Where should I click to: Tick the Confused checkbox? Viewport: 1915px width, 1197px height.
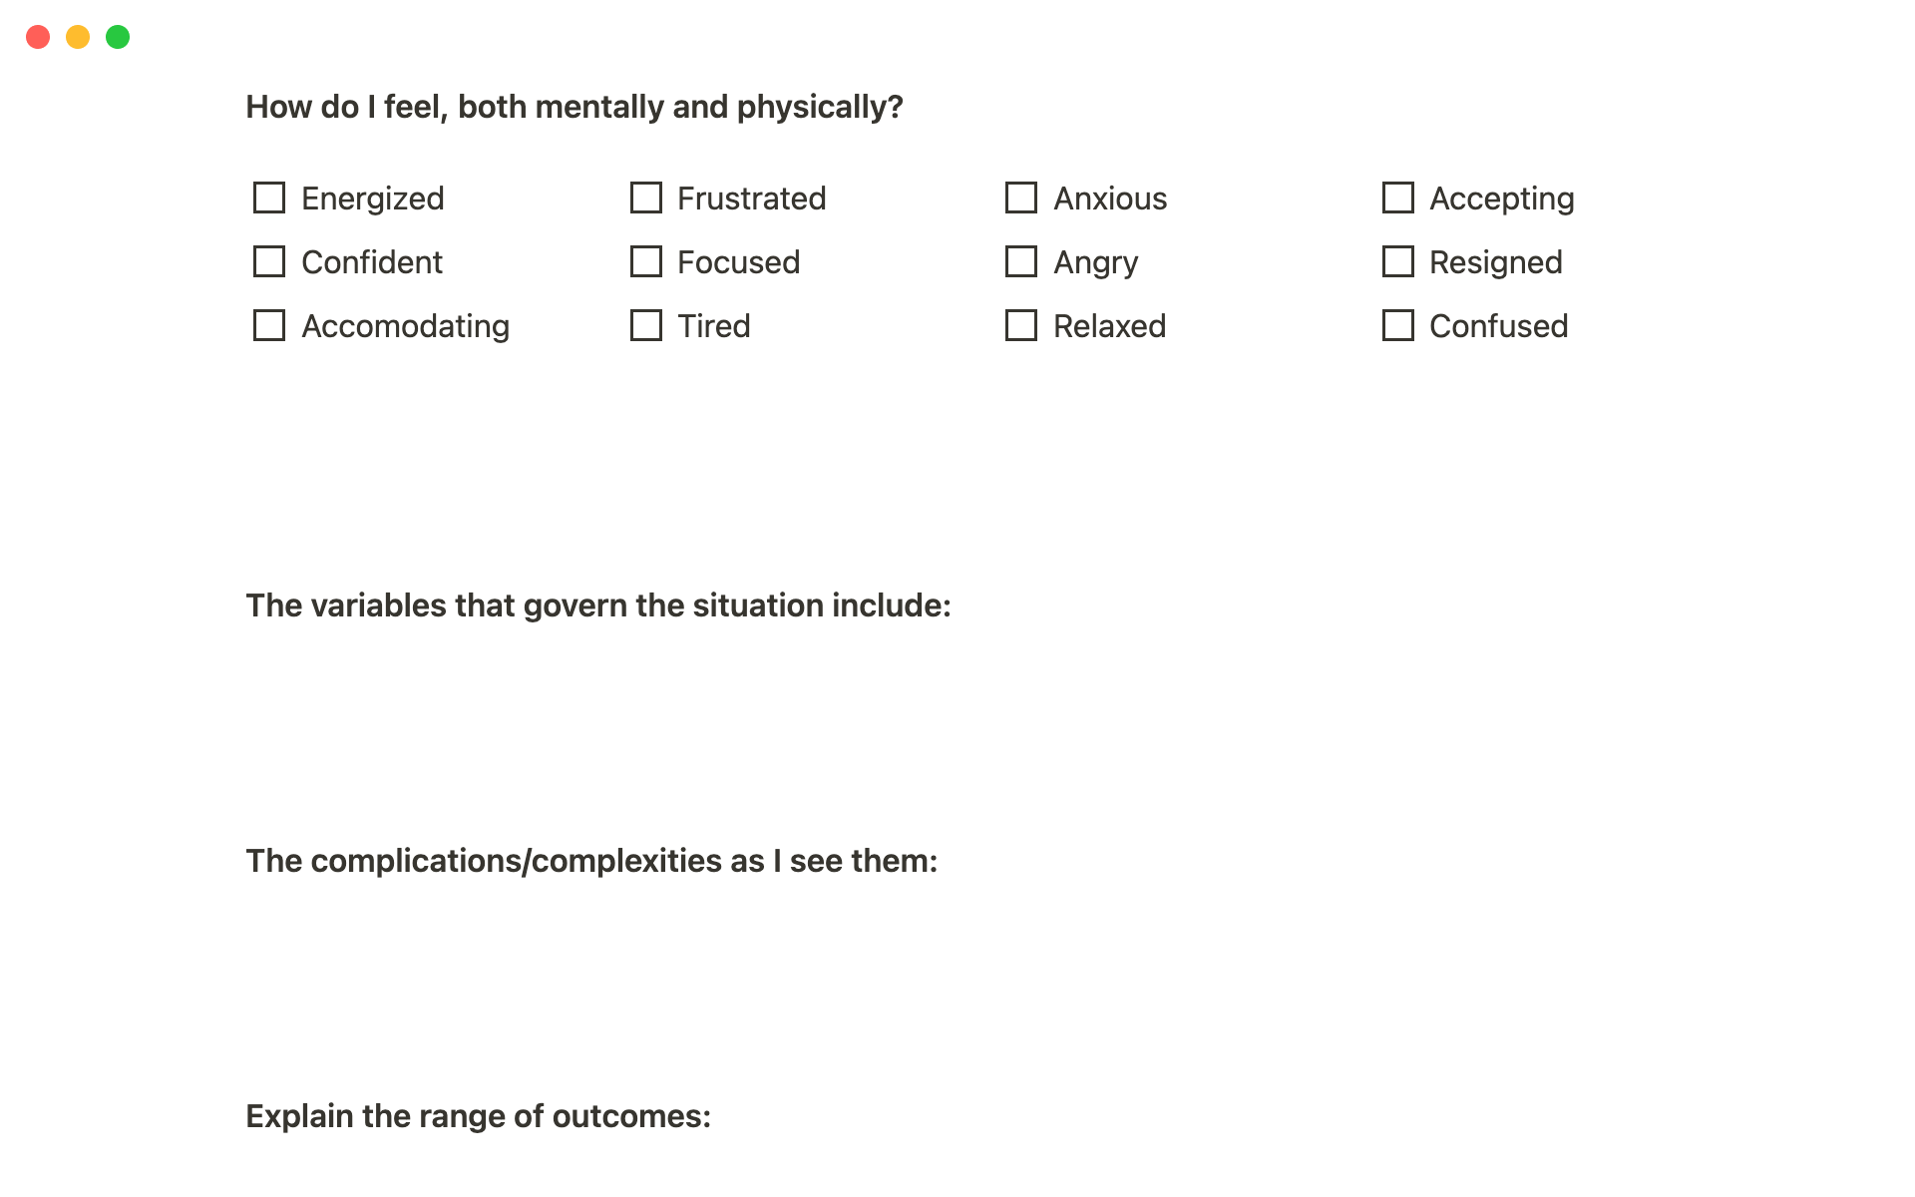[1398, 325]
